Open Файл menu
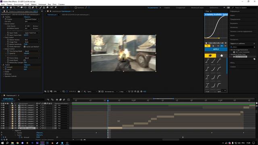 (3, 4)
